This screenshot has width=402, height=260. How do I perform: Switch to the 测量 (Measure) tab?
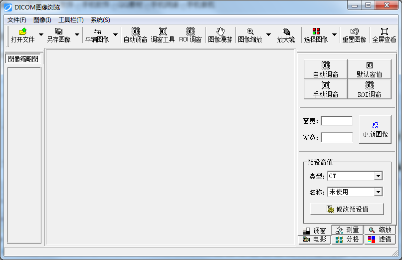347,230
